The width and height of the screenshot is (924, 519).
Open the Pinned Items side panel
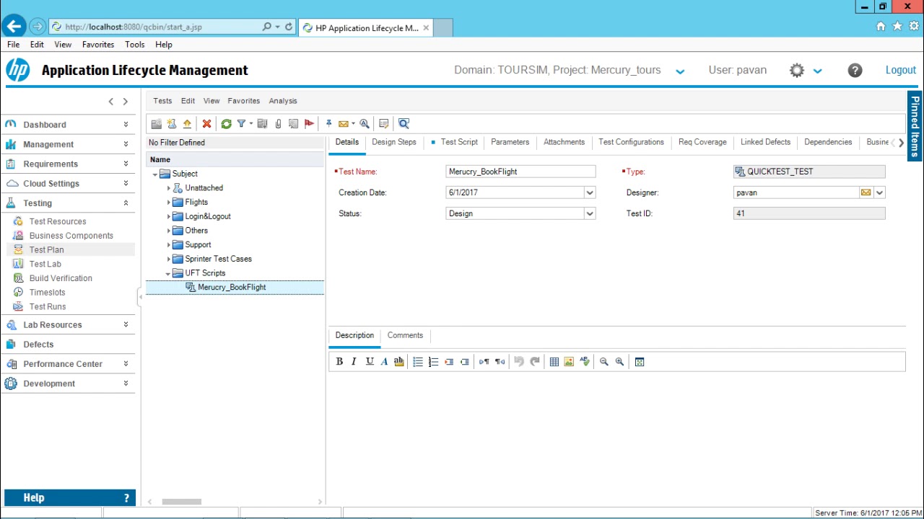click(915, 127)
